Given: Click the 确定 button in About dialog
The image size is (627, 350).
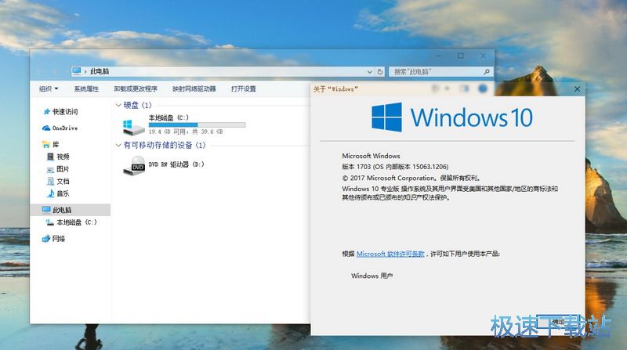Looking at the screenshot, I should point(557,321).
